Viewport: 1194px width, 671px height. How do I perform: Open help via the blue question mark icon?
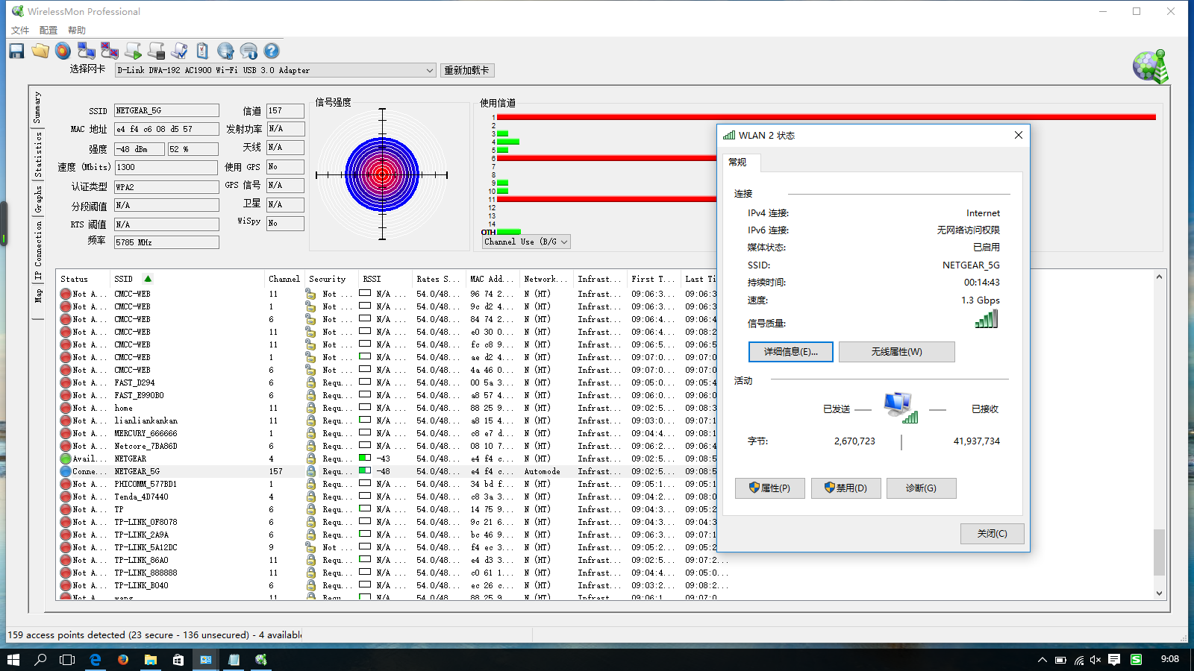272,51
